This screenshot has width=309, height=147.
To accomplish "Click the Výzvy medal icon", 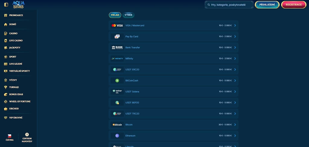I will click(6, 80).
